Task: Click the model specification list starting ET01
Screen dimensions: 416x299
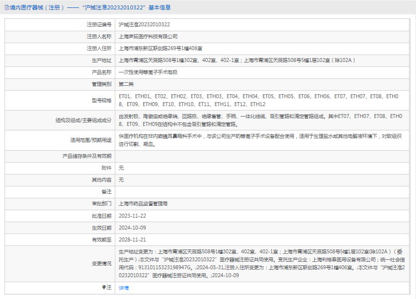Action: pyautogui.click(x=258, y=100)
